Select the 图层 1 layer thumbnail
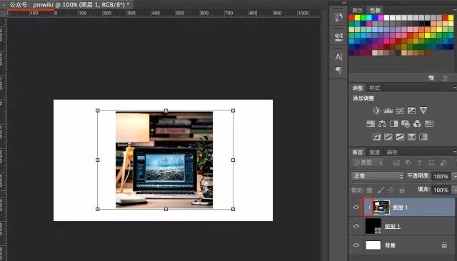Viewport: 457px width, 261px height. 381,208
